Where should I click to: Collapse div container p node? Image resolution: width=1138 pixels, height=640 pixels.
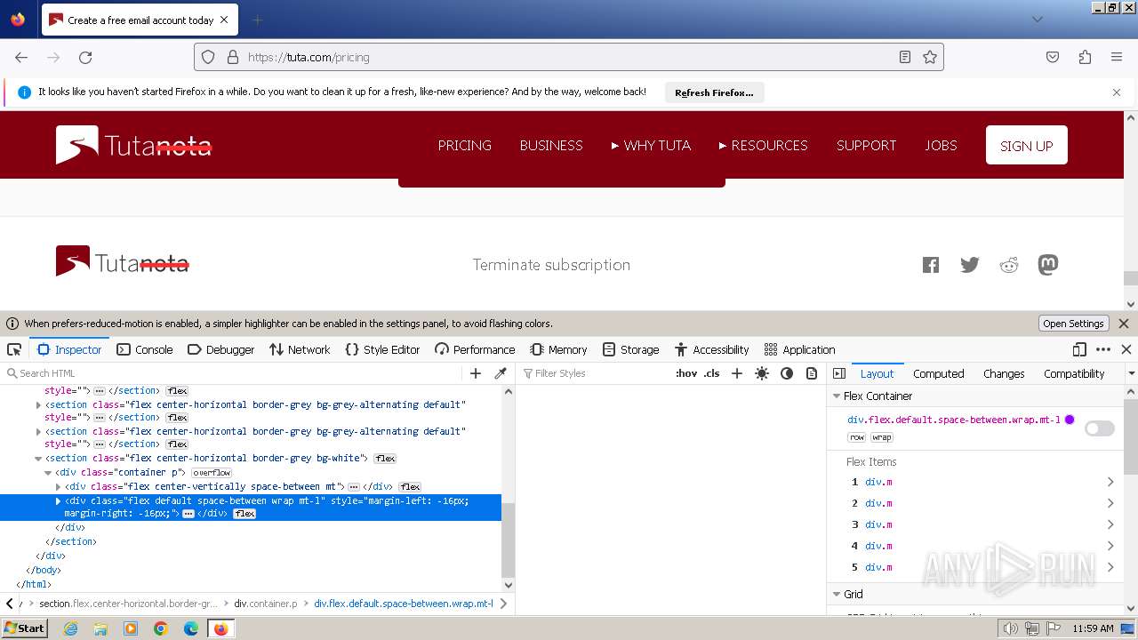click(x=48, y=473)
